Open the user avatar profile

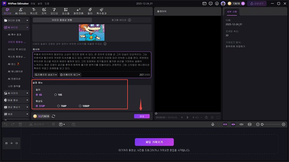[223, 4]
